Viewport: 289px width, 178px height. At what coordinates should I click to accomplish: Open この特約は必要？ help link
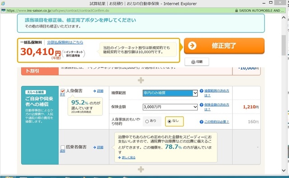[217, 122]
